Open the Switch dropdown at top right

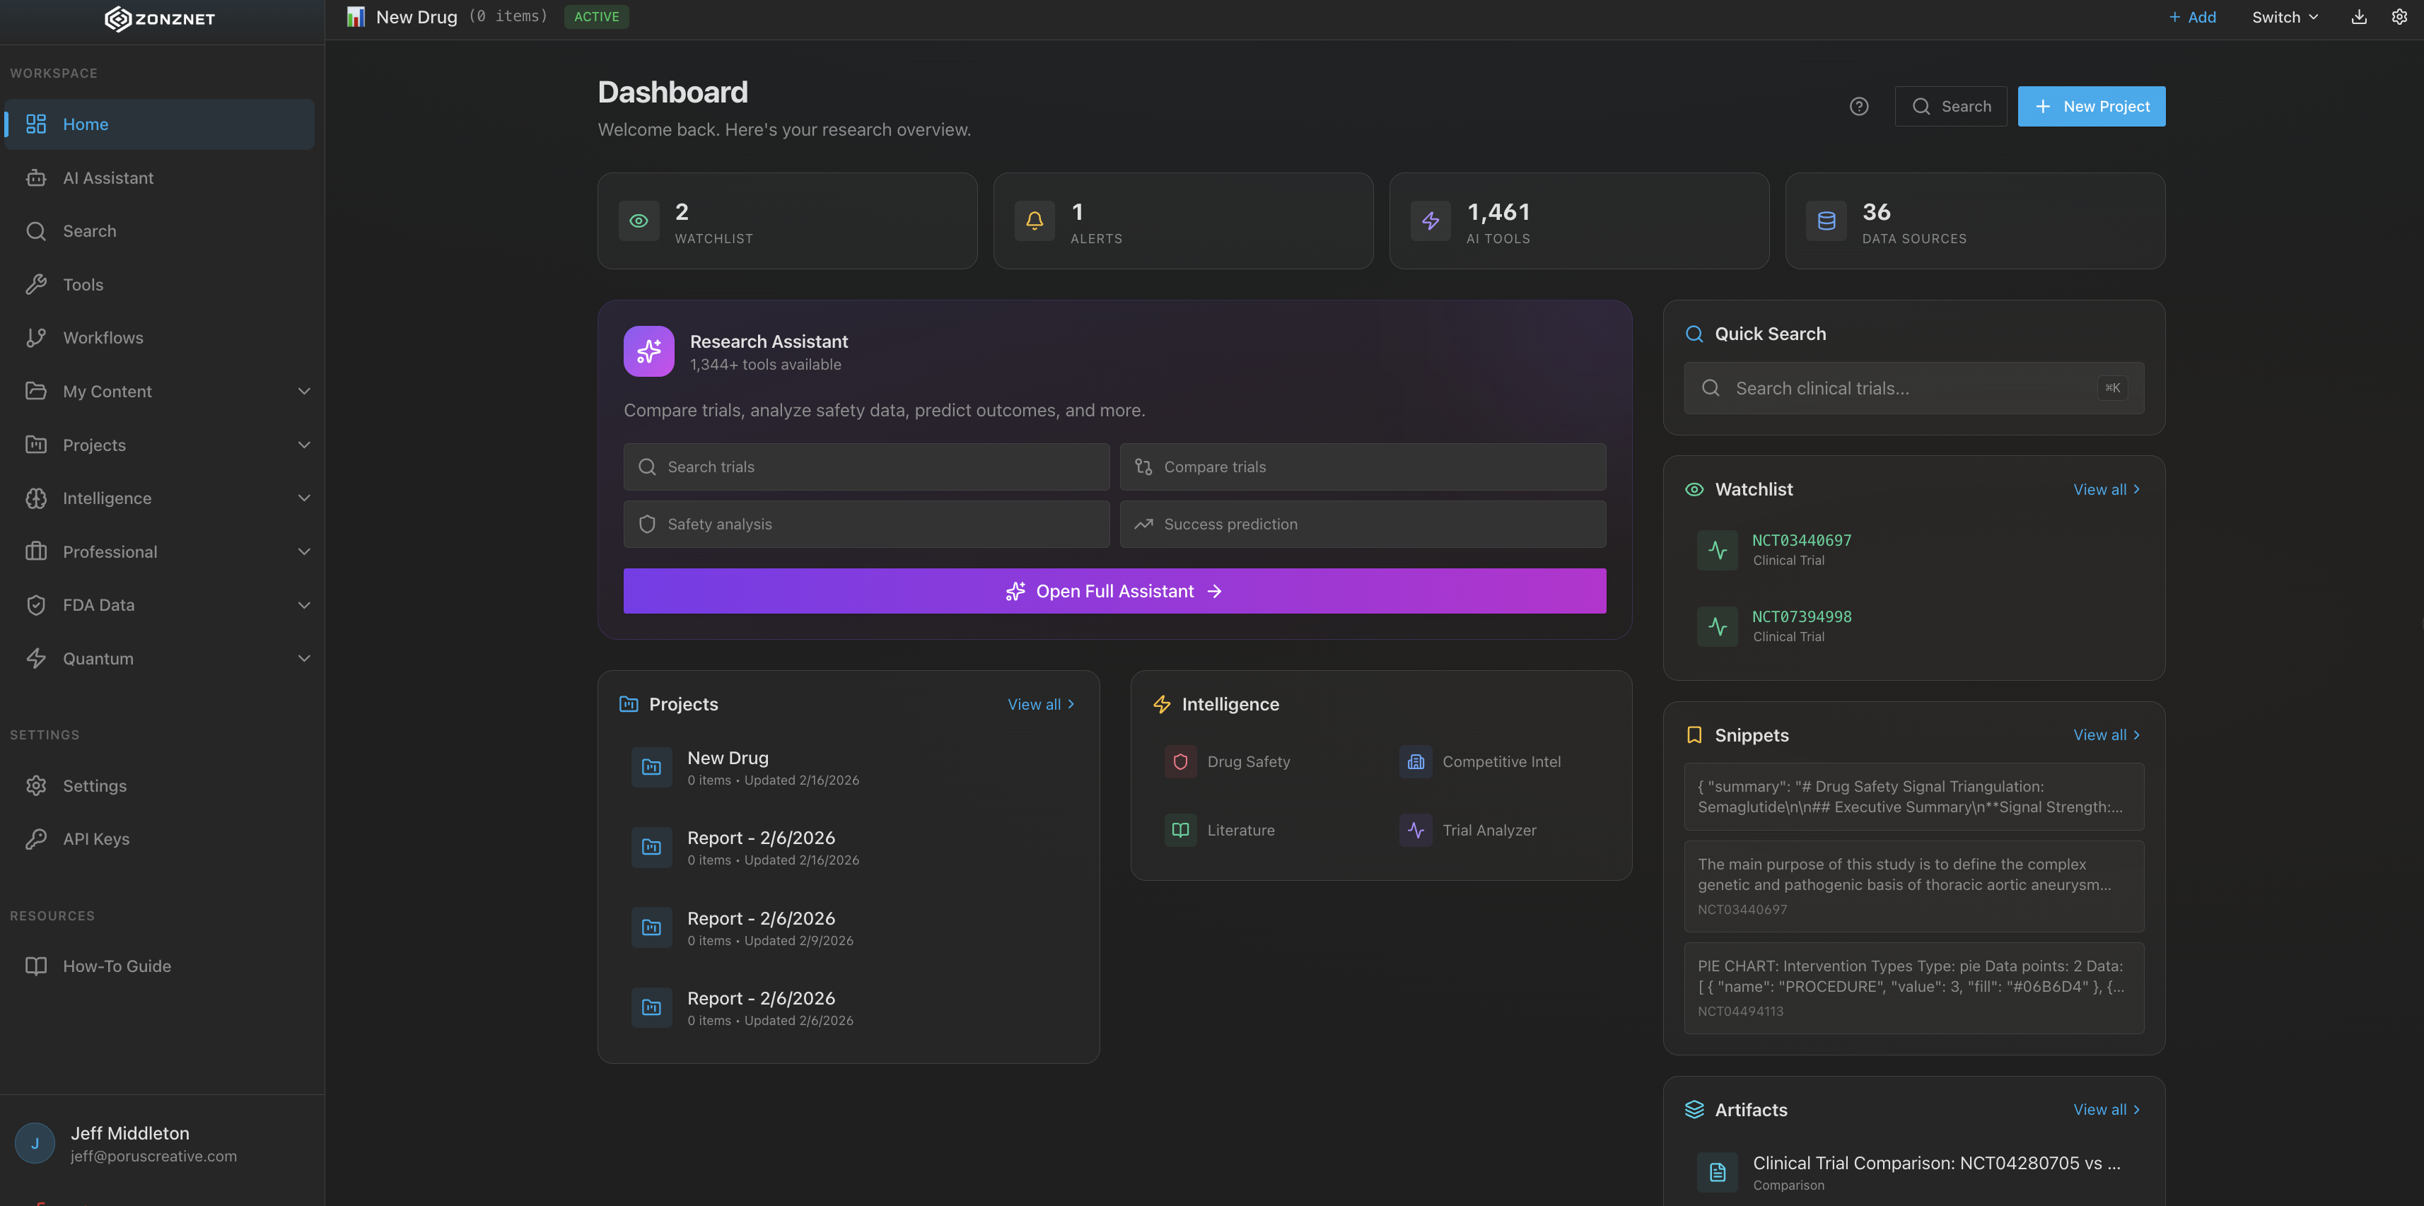2285,16
